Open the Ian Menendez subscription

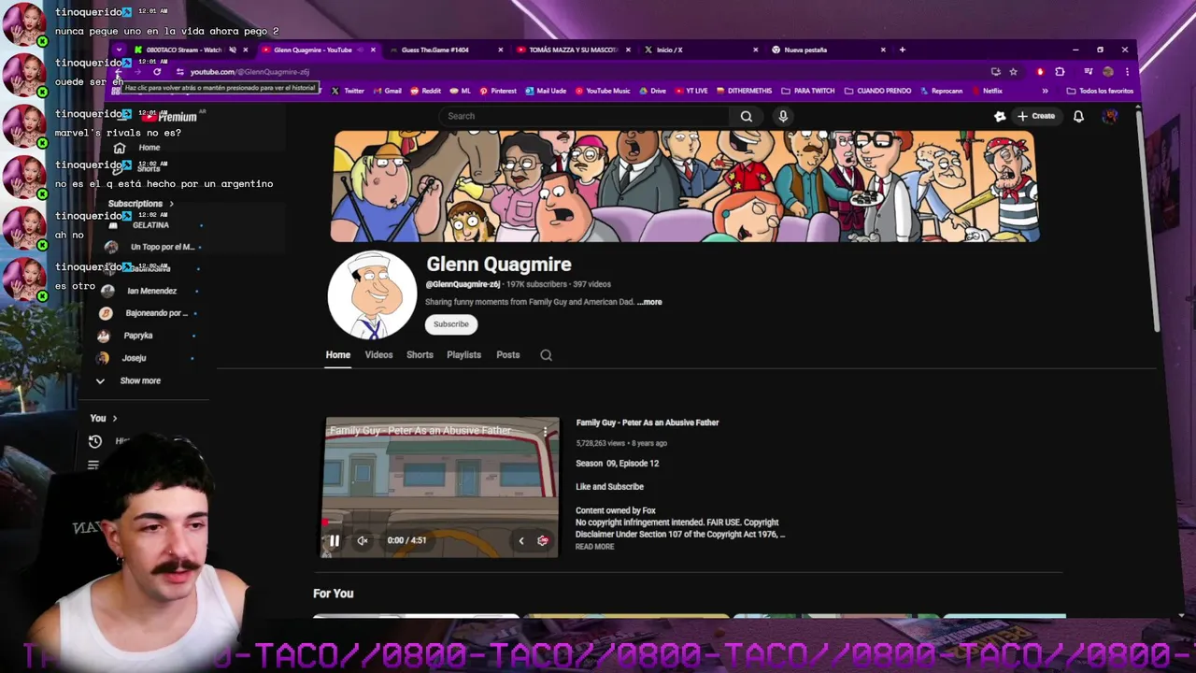click(x=151, y=291)
